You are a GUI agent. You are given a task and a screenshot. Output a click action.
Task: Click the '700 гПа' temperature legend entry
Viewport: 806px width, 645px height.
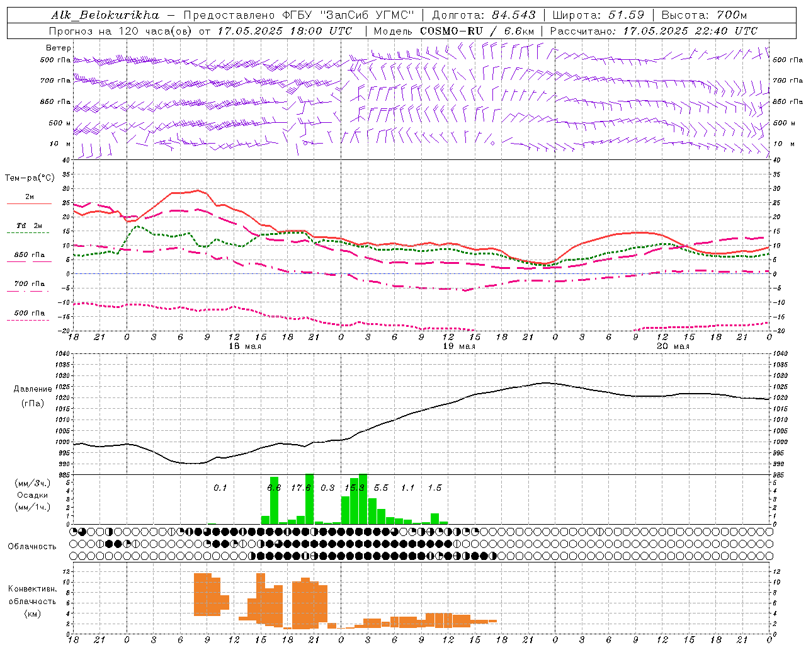pyautogui.click(x=30, y=283)
